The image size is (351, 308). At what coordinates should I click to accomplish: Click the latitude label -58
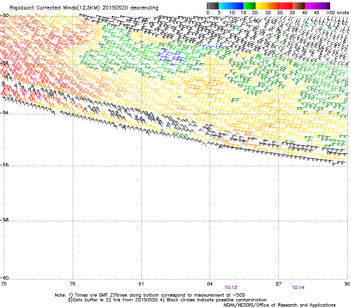(x=4, y=220)
